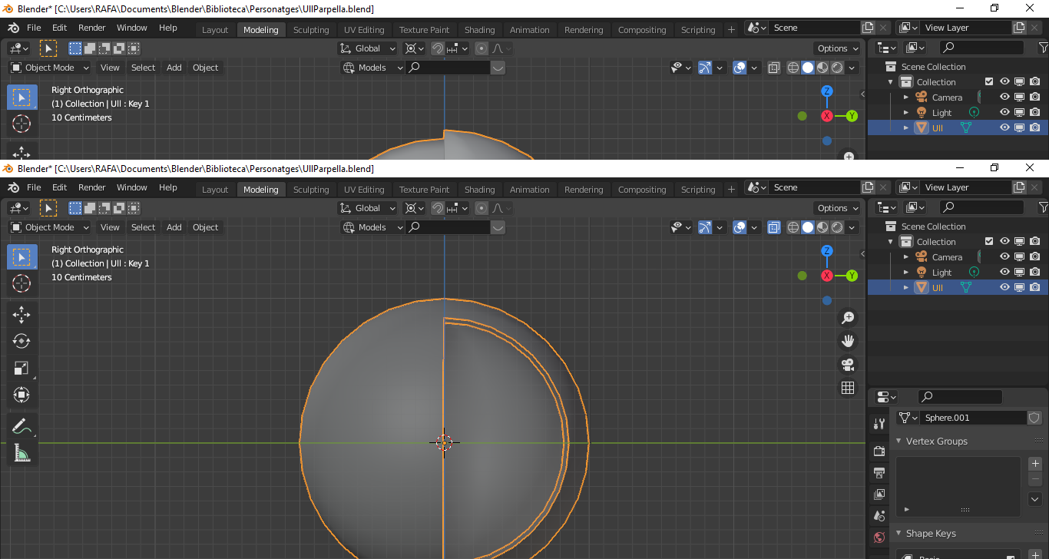Expand the Ull object in lower window outliner
The width and height of the screenshot is (1049, 559).
pos(906,287)
